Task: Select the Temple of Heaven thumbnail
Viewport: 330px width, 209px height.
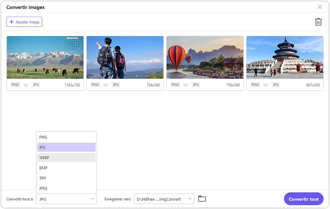Action: [284, 58]
